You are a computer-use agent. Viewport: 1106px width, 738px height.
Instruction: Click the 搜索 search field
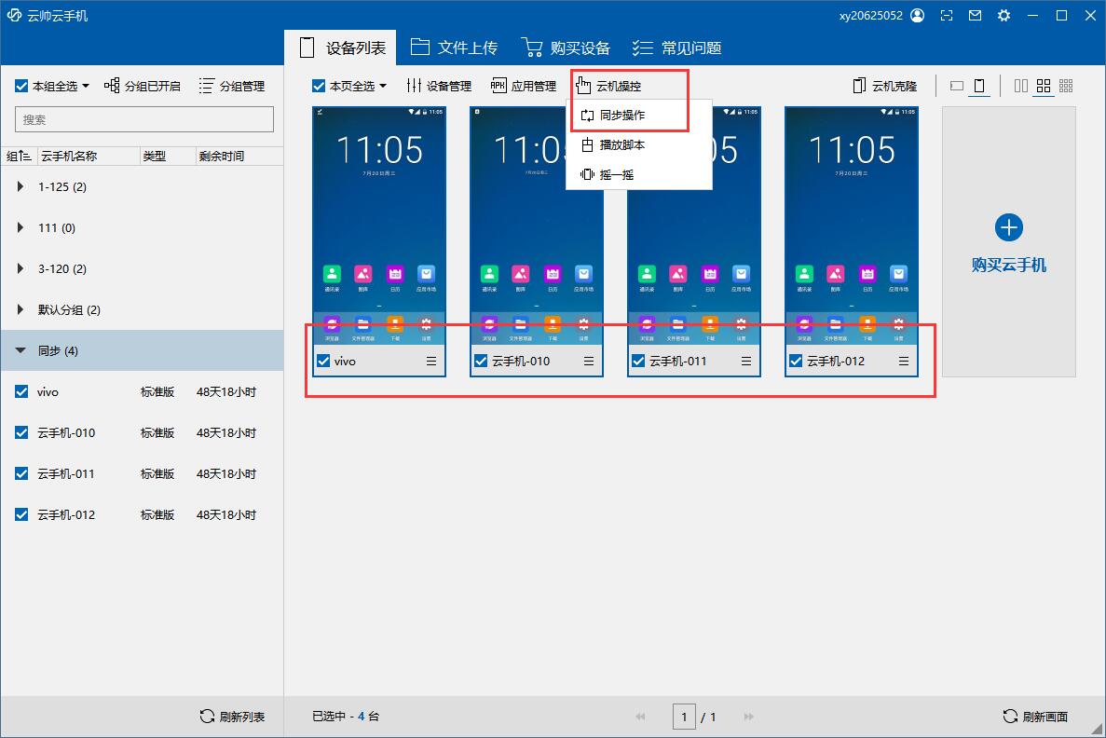click(143, 119)
